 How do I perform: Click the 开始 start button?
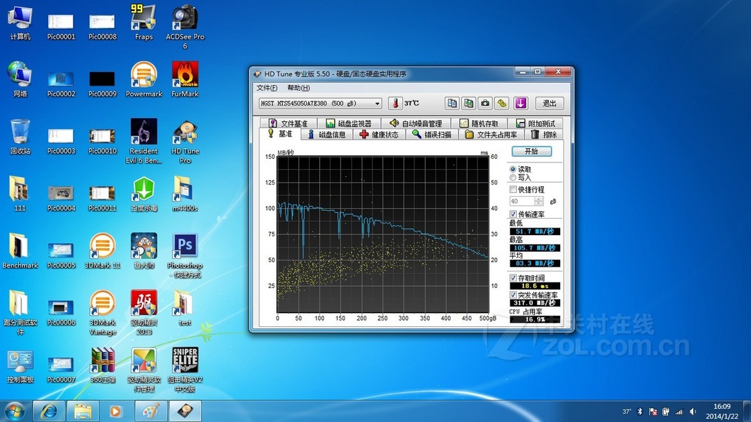[x=531, y=151]
